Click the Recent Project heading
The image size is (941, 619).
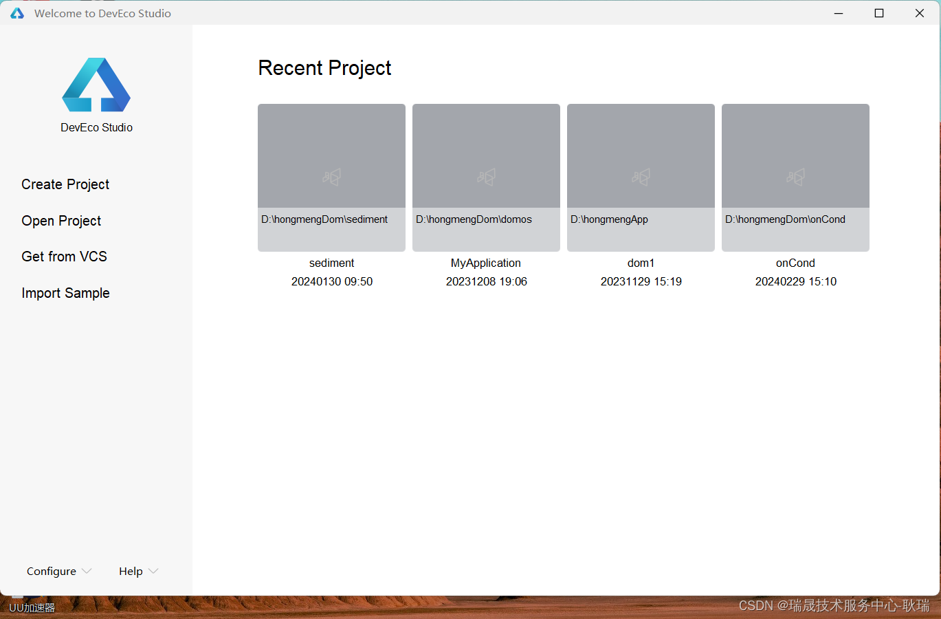click(x=324, y=68)
